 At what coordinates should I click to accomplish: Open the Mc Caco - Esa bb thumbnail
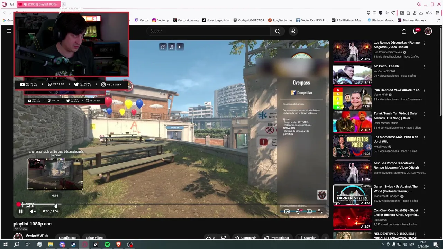352,75
